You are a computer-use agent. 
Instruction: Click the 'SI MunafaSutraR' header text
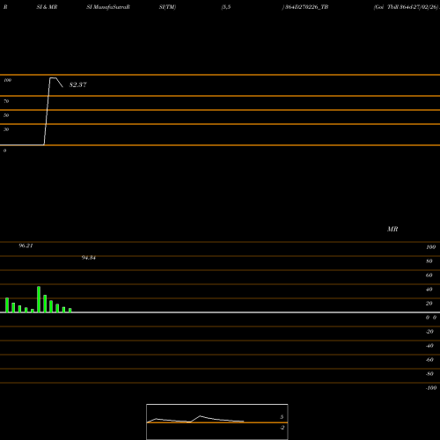point(108,7)
